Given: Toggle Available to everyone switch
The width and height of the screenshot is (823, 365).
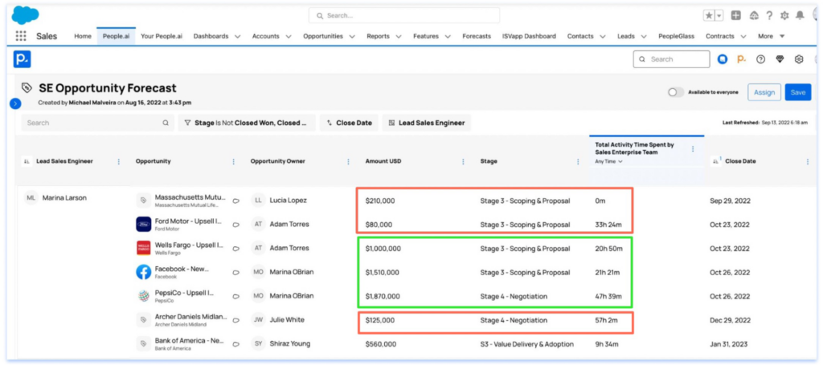Looking at the screenshot, I should (676, 92).
